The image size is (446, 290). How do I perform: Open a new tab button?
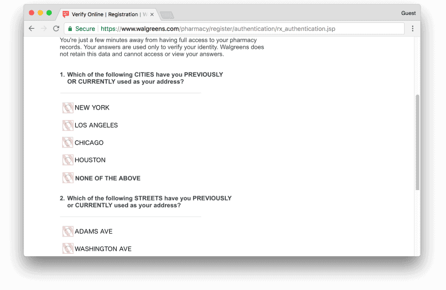click(167, 15)
